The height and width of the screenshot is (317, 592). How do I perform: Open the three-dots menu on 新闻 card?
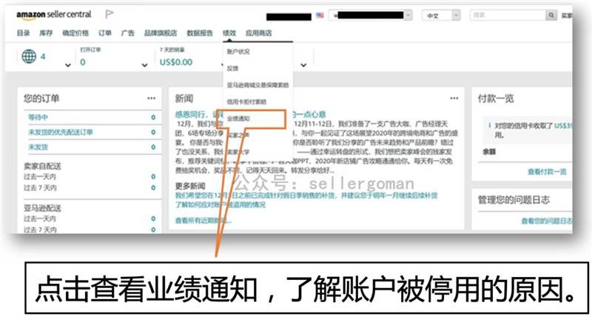(x=454, y=99)
